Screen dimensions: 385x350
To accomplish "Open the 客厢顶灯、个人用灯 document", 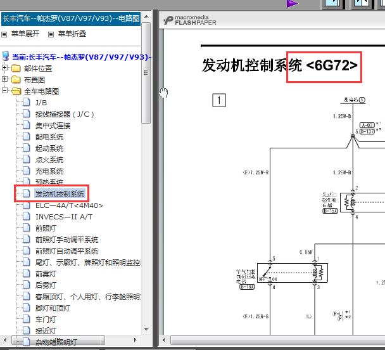I will coord(88,297).
